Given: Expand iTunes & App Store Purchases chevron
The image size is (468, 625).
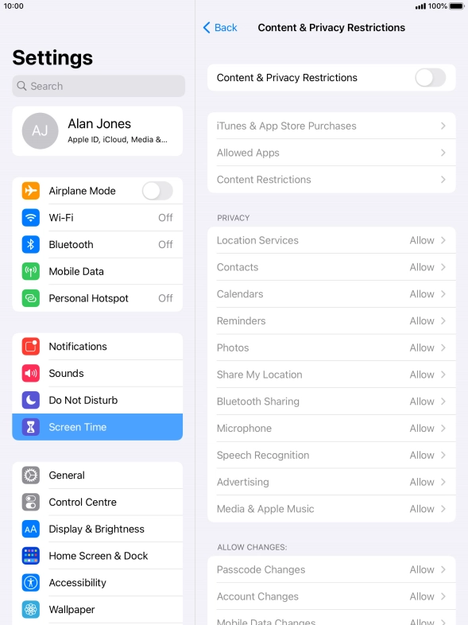Looking at the screenshot, I should tap(443, 126).
